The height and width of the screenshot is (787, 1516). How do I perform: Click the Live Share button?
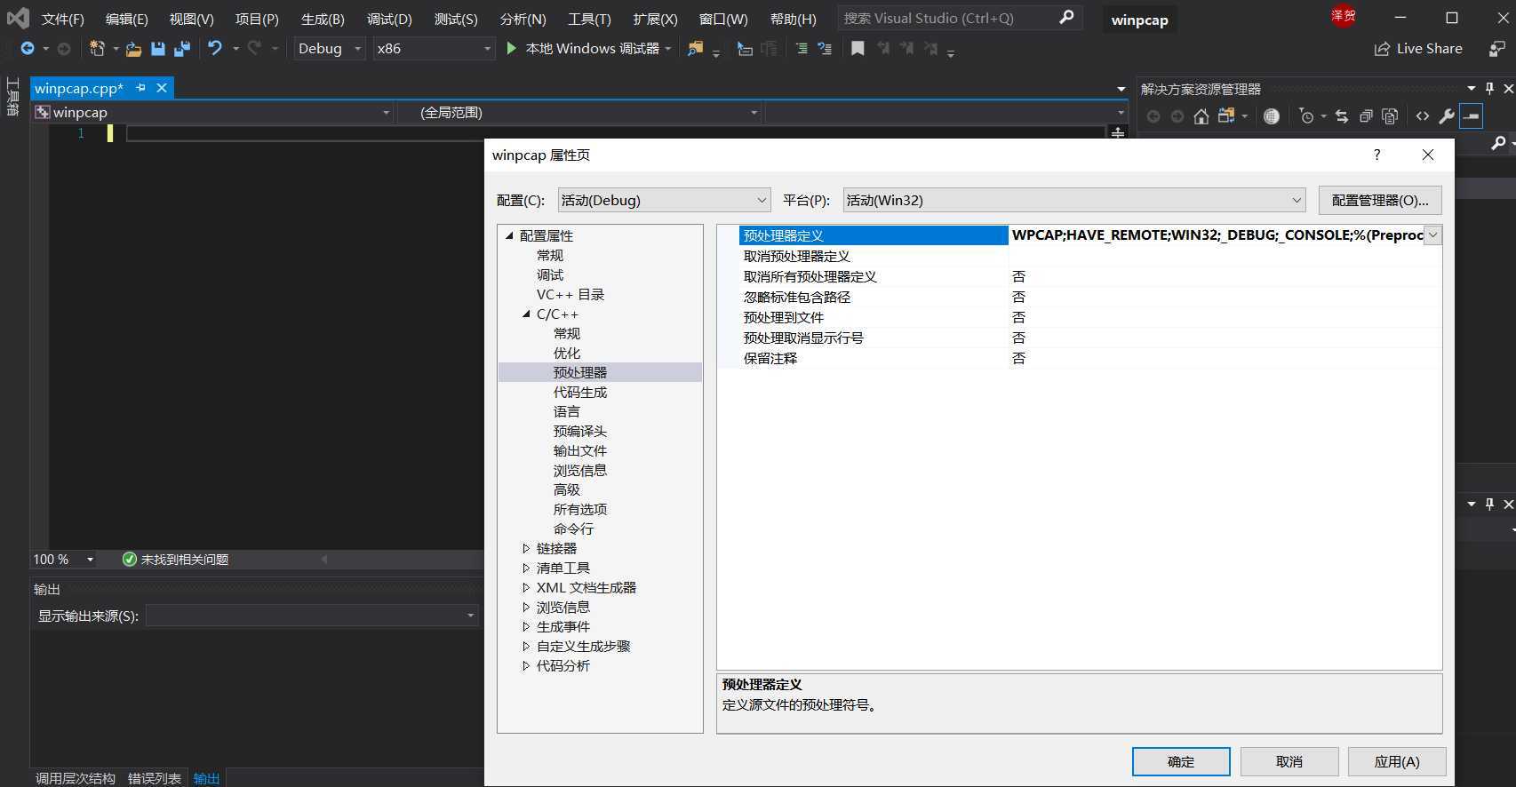pyautogui.click(x=1418, y=49)
